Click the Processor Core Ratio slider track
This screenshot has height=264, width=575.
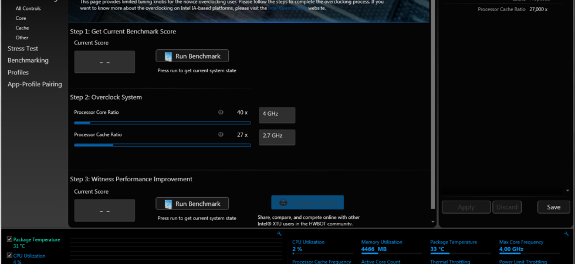pyautogui.click(x=162, y=123)
